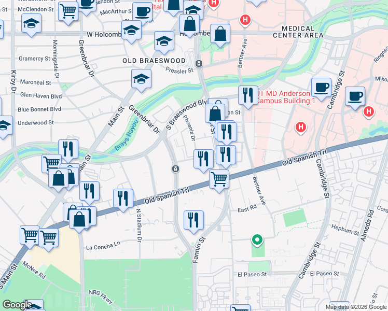Click the Google logo link
This screenshot has height=311, width=388.
tap(17, 305)
